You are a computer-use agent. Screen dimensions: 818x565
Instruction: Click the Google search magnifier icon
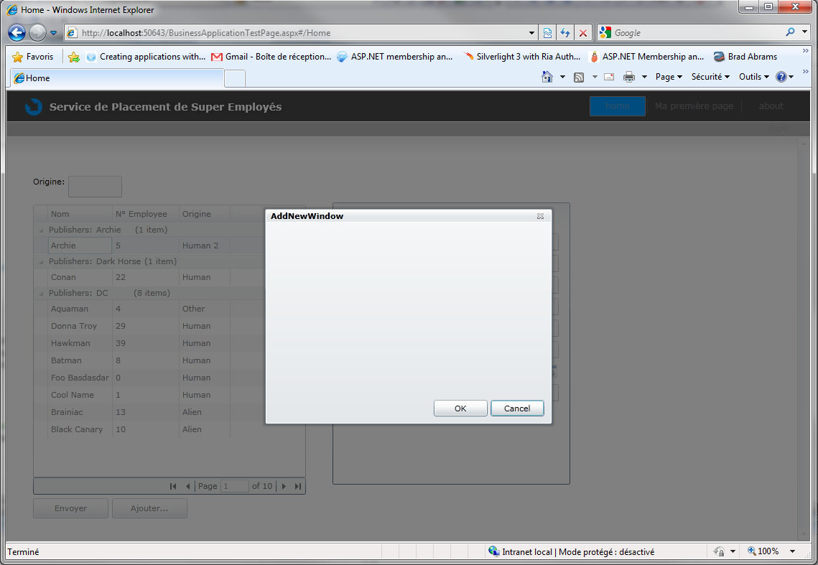pos(790,32)
